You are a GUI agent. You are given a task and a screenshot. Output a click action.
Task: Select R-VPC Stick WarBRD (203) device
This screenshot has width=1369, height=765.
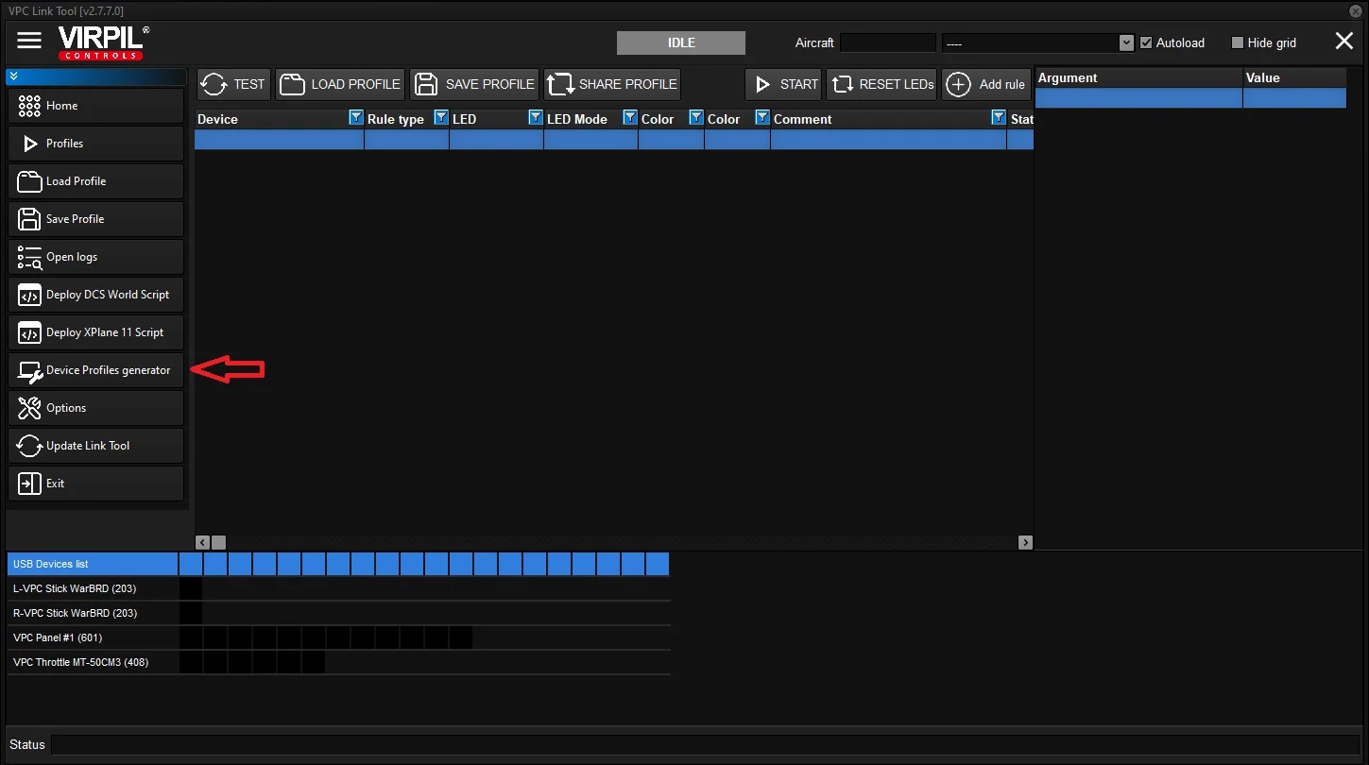(x=93, y=613)
